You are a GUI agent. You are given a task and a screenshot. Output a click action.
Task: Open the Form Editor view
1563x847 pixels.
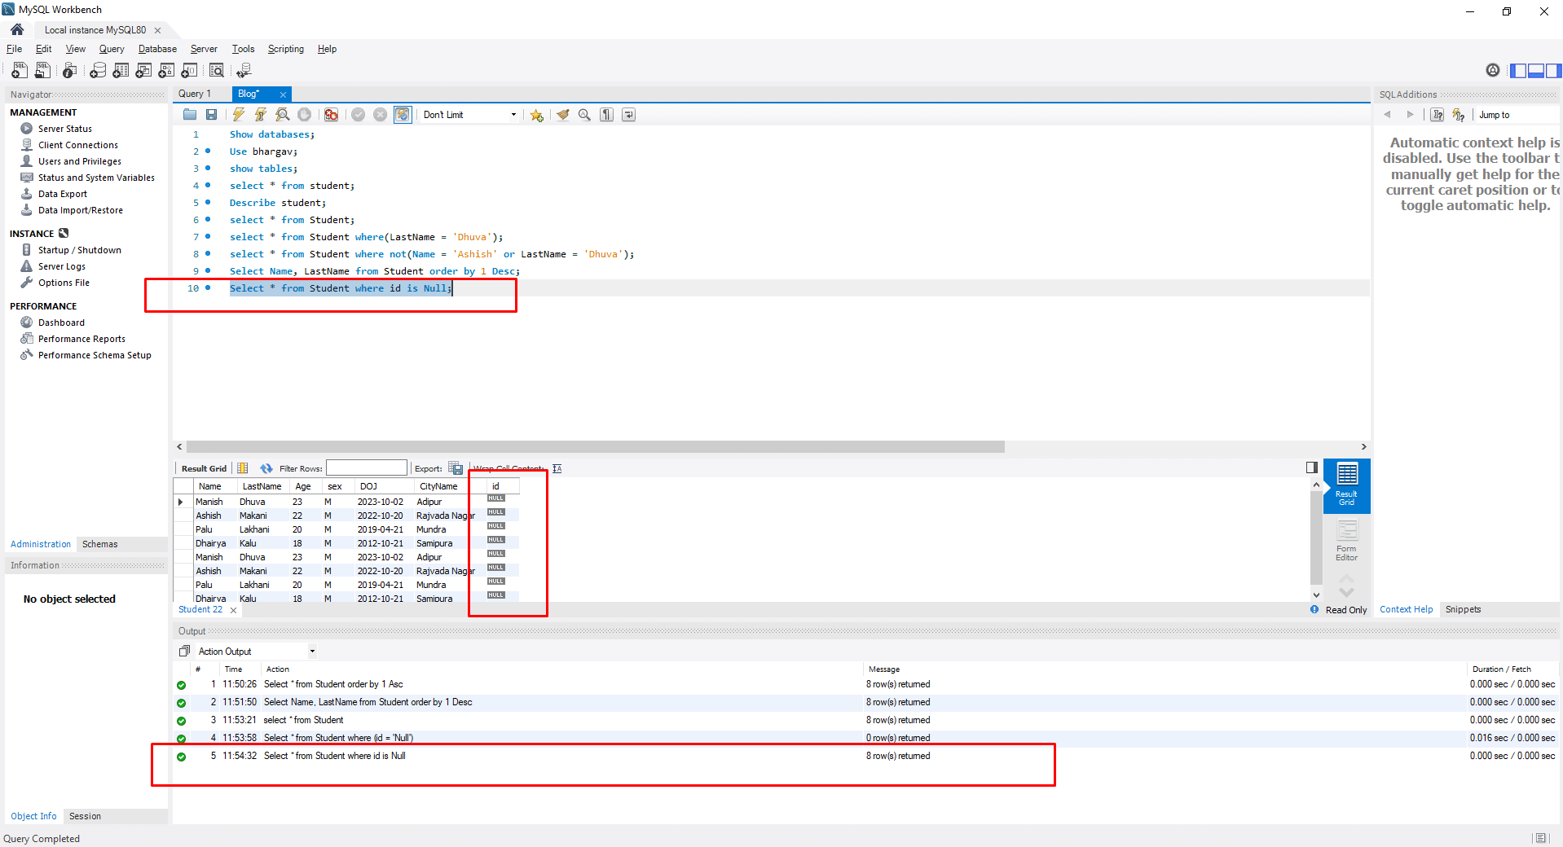(x=1346, y=541)
